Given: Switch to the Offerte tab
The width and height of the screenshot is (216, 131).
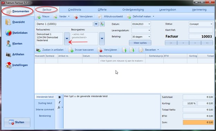Looking at the screenshot, I should [x=102, y=10].
